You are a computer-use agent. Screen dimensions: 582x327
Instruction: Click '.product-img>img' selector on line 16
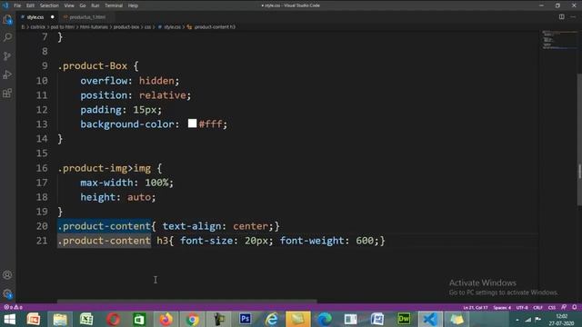[x=105, y=168]
